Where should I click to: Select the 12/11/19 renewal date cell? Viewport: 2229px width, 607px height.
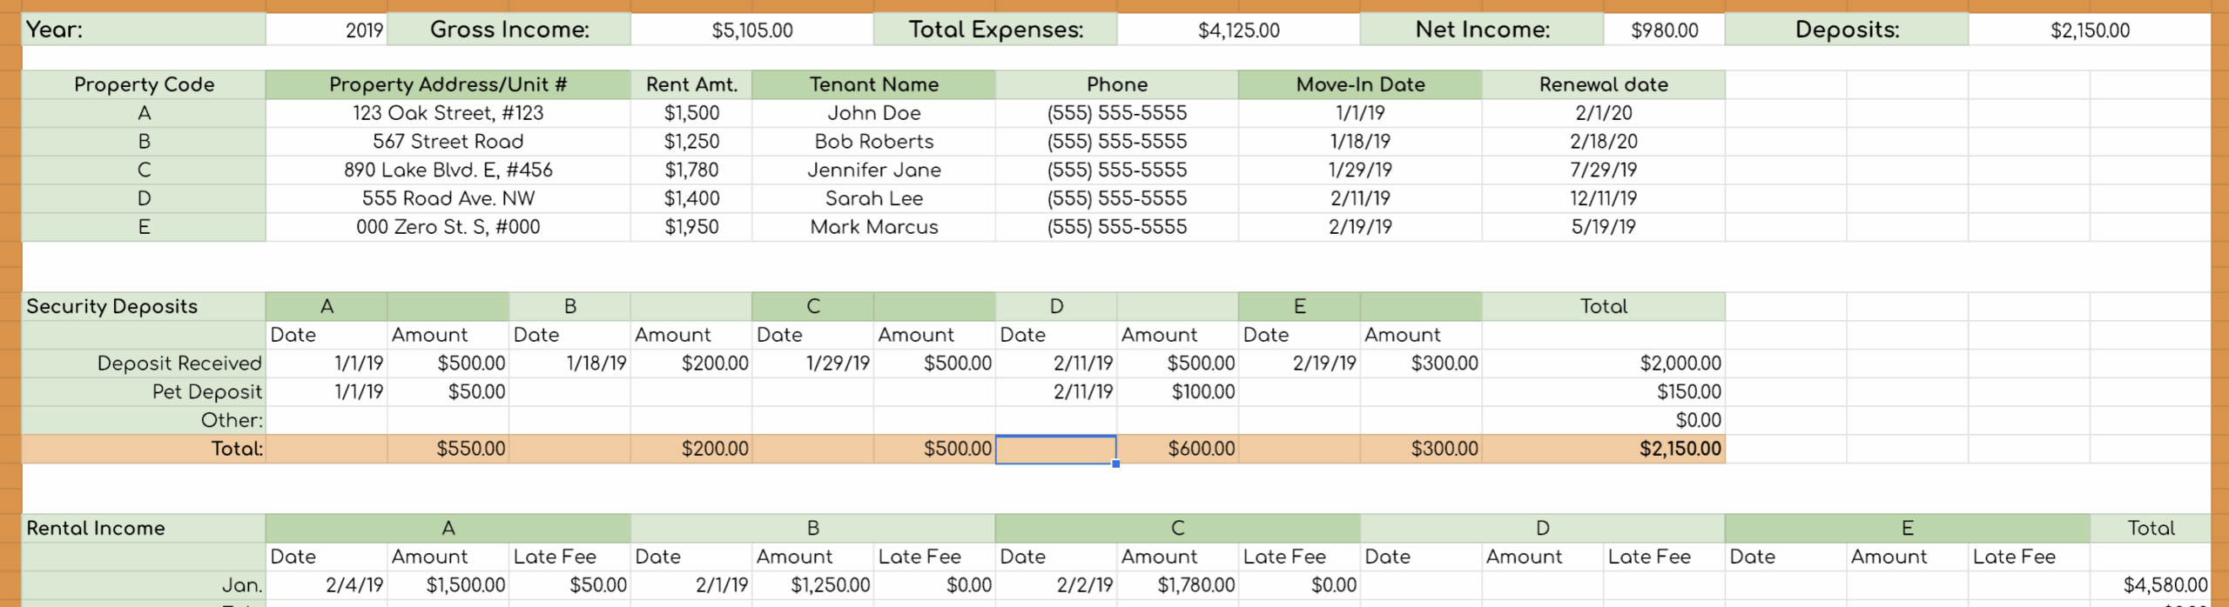(x=1603, y=198)
